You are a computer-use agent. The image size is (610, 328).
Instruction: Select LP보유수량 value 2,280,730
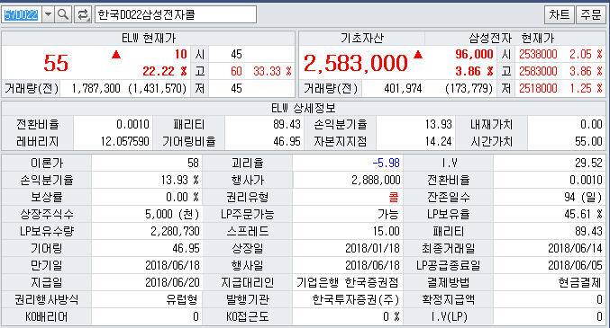[175, 231]
